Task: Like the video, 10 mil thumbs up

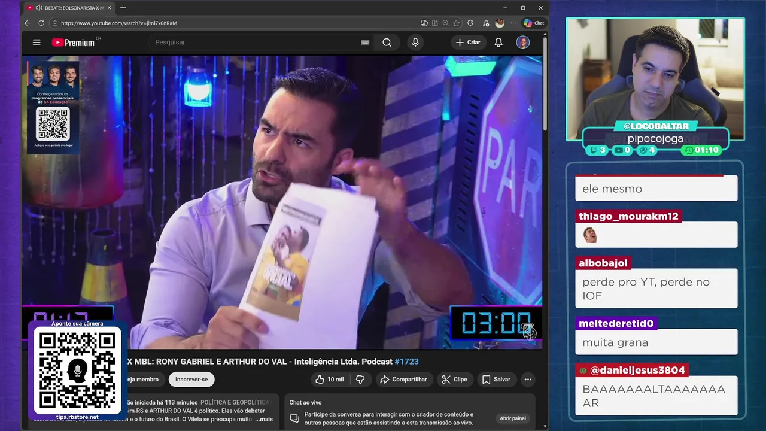Action: click(x=329, y=380)
